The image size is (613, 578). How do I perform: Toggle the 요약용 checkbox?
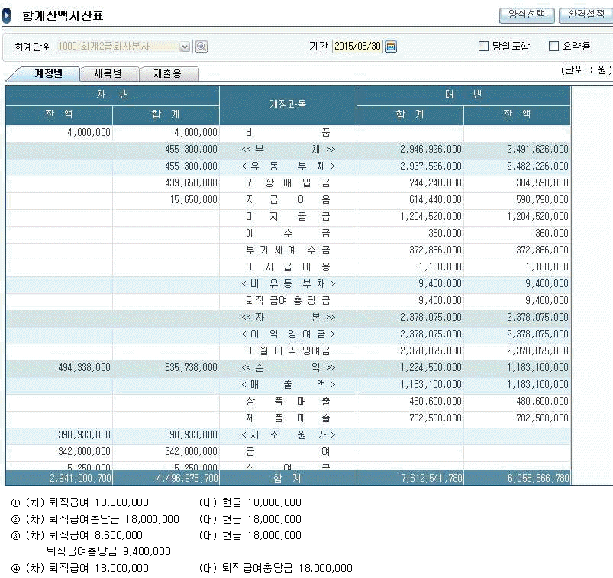[554, 47]
